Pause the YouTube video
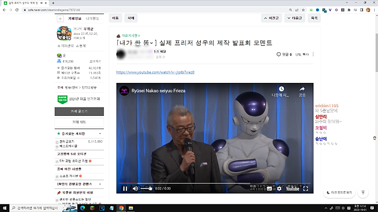 click(x=125, y=188)
